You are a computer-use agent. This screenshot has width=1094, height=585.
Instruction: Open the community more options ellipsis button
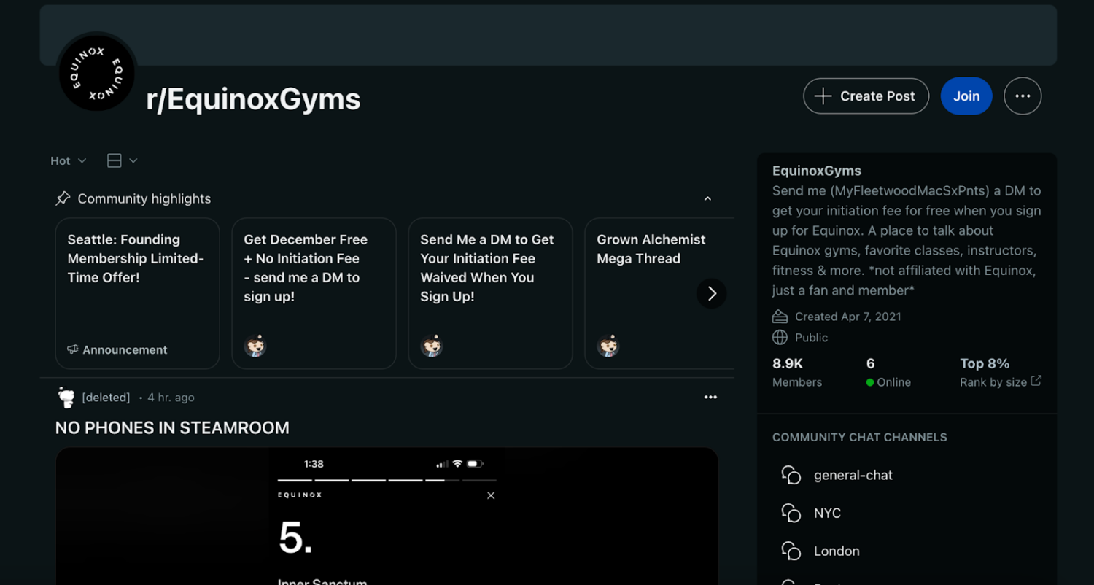(1023, 96)
